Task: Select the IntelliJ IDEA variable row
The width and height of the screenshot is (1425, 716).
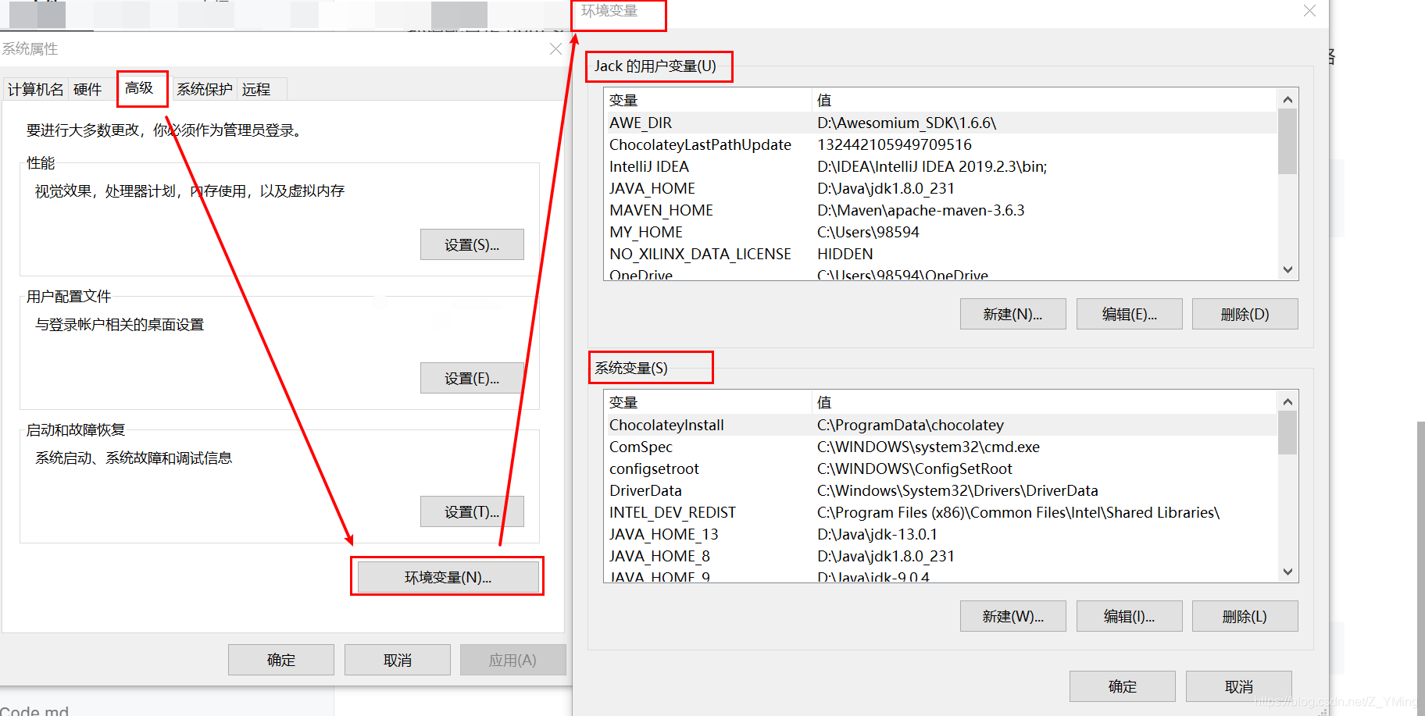Action: (x=941, y=166)
